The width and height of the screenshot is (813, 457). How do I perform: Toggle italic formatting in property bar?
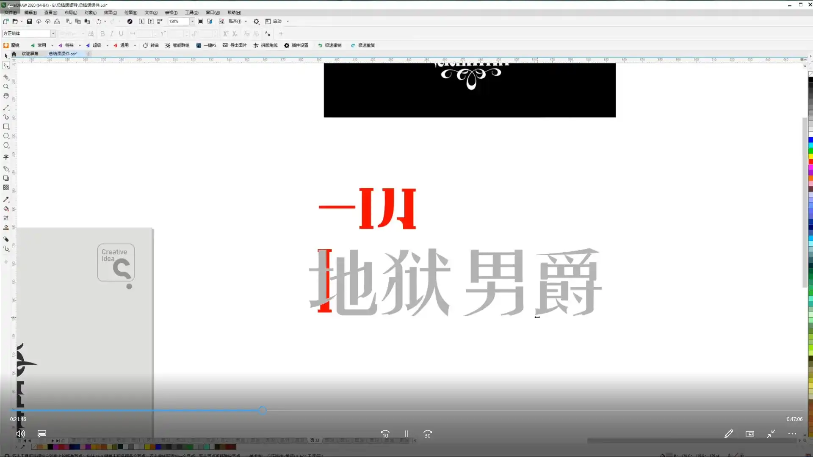[112, 33]
